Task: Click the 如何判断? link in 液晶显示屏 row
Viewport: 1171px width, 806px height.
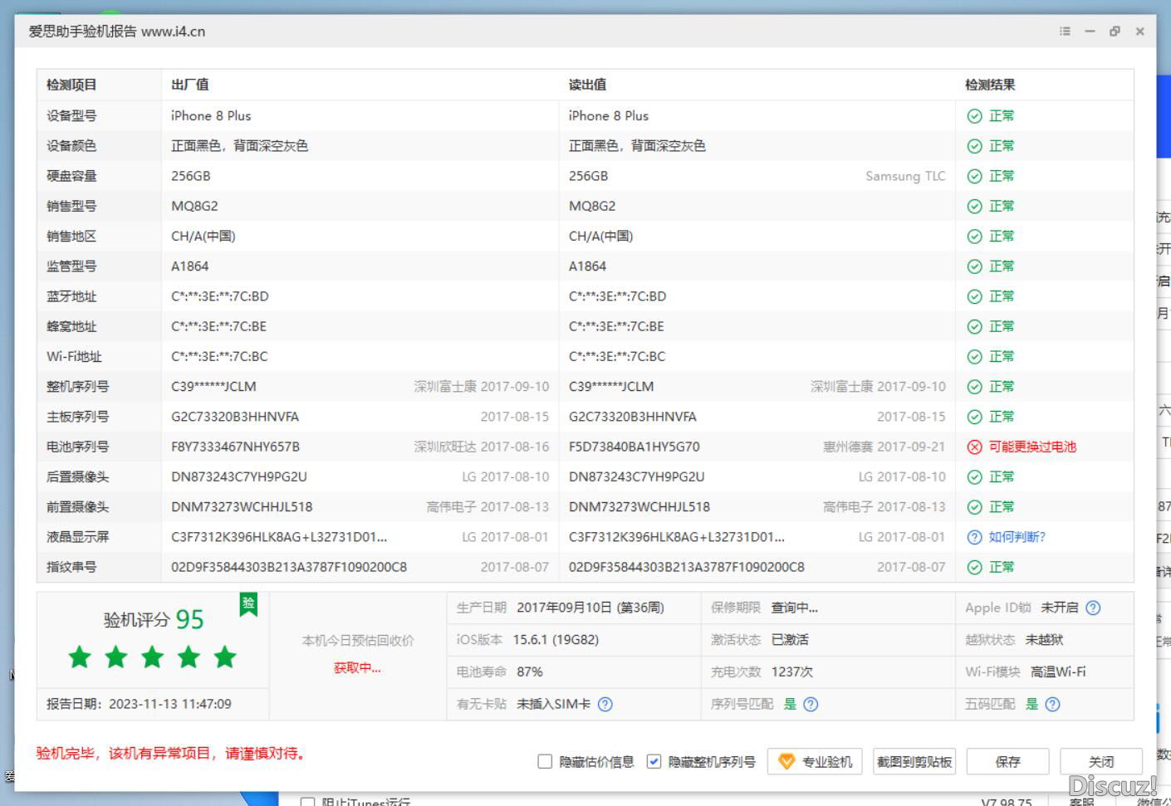Action: click(x=1017, y=537)
